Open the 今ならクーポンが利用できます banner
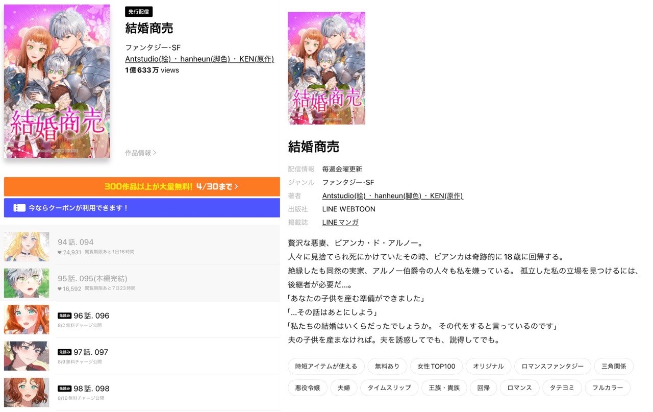 tap(142, 208)
